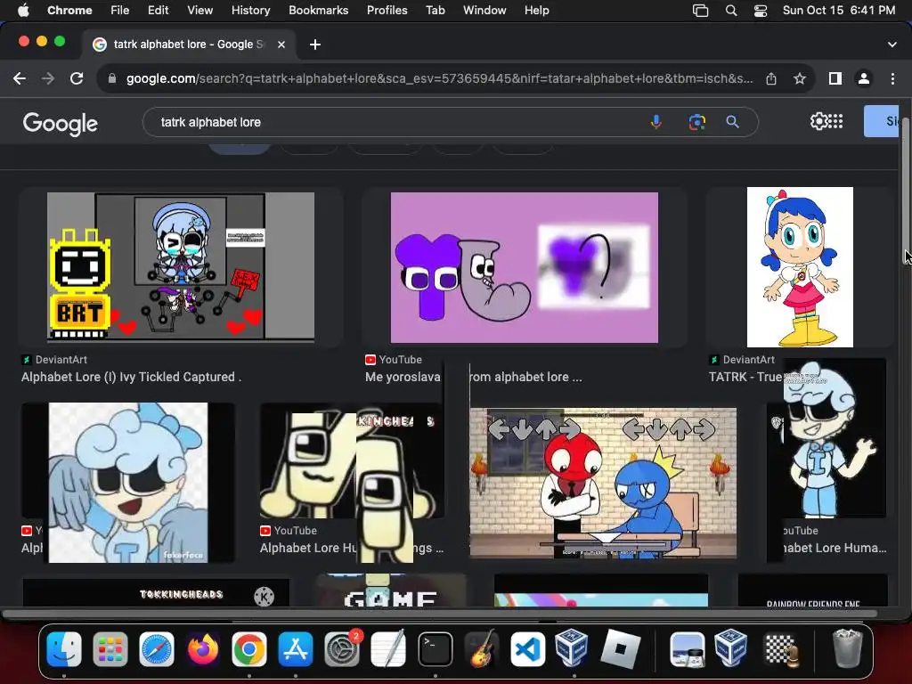Open Ivy Tickled Captured image result
This screenshot has height=684, width=912.
point(181,265)
